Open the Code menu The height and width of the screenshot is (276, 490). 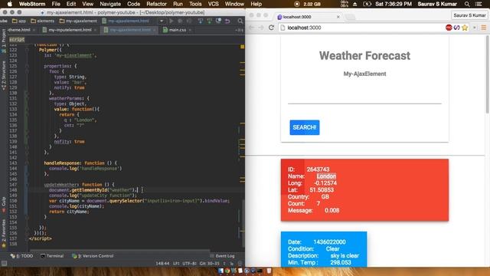point(133,4)
